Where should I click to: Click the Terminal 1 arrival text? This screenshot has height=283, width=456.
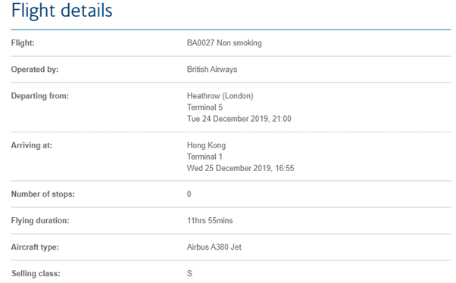point(205,157)
